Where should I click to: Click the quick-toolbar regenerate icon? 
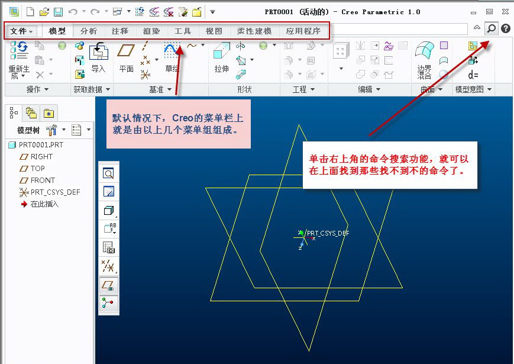[x=140, y=12]
